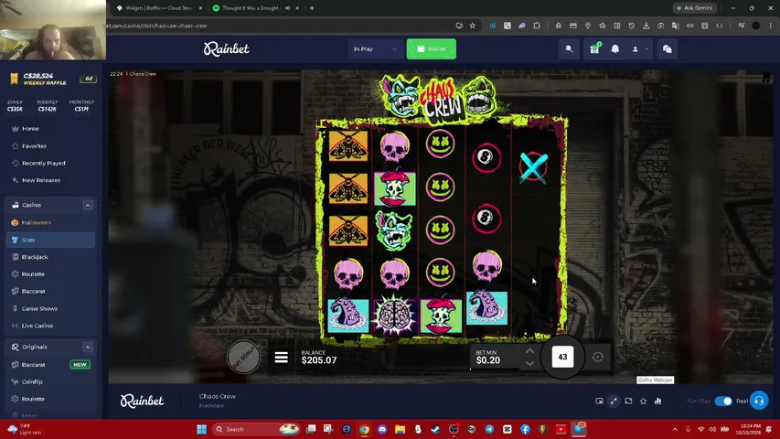
Task: Click the blue X symbol on the reel
Action: click(533, 167)
